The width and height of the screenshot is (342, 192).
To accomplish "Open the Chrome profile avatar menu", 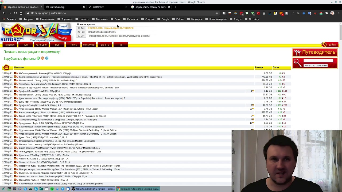I will (x=332, y=13).
